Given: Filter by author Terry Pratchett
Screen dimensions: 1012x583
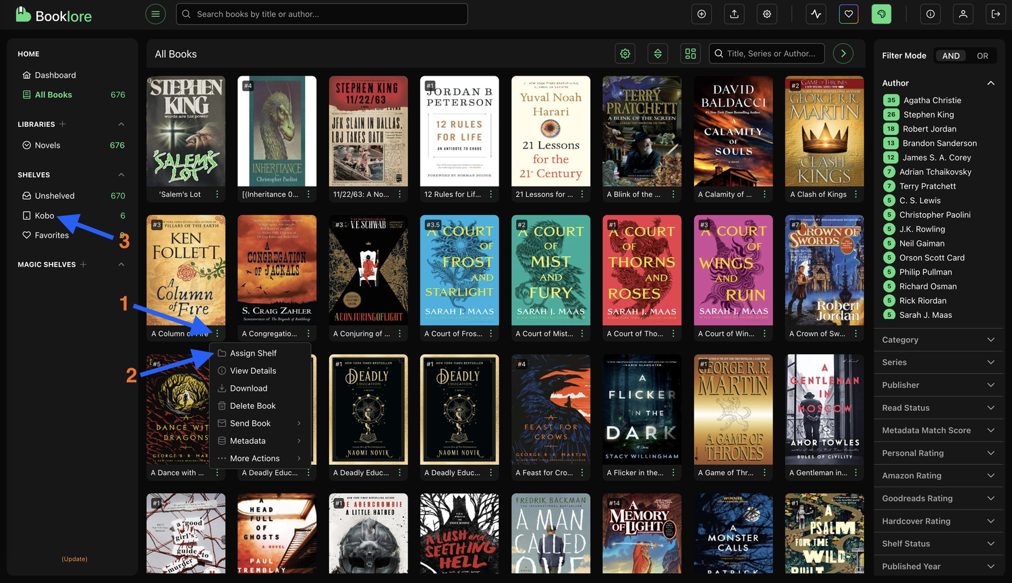Looking at the screenshot, I should (927, 186).
